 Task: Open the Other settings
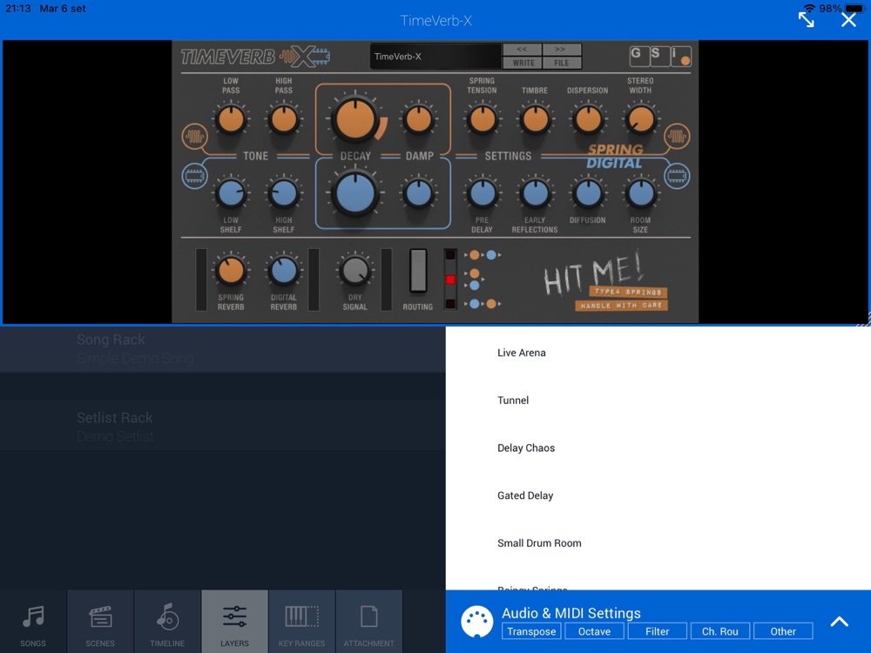[x=783, y=631]
